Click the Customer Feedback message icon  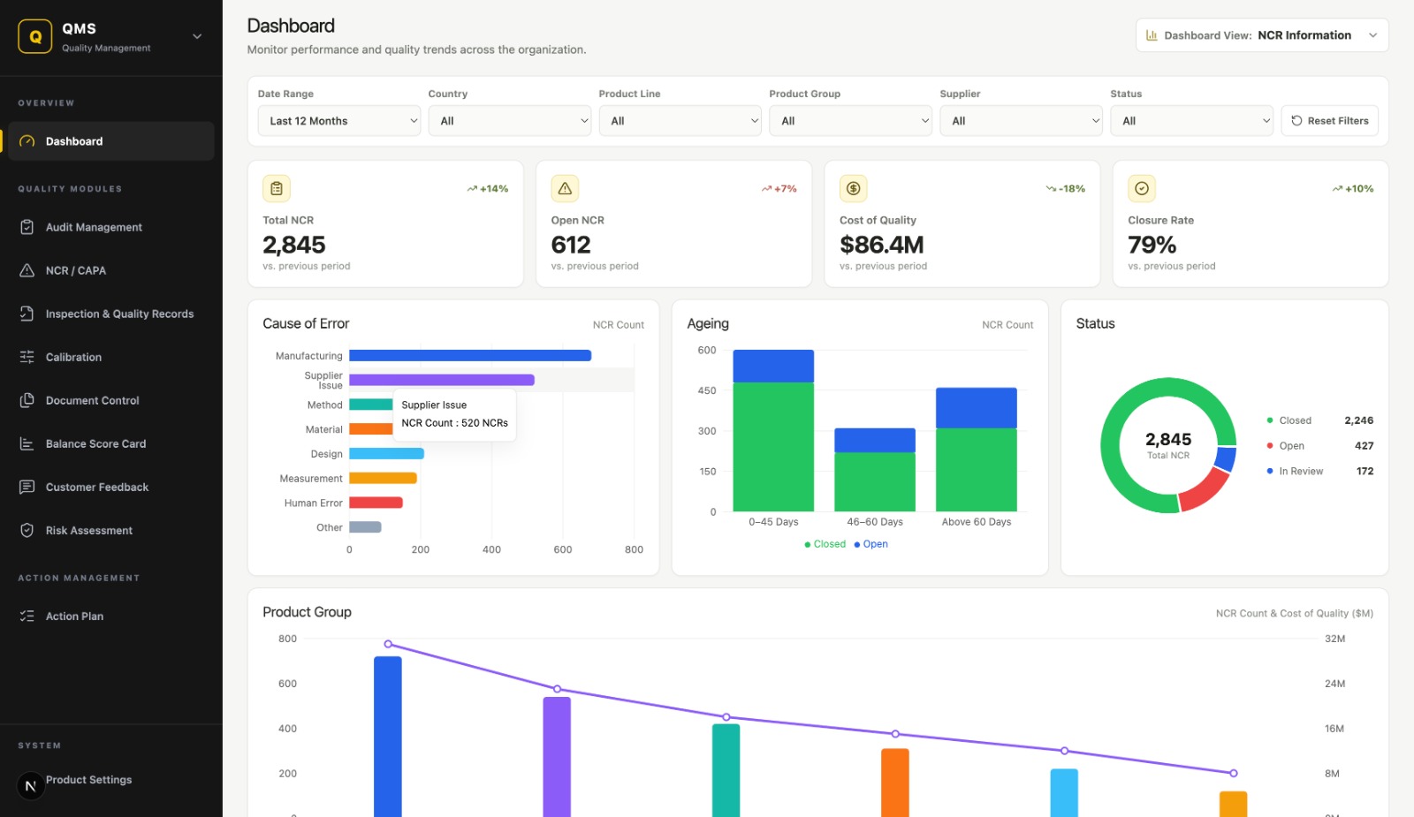point(27,487)
